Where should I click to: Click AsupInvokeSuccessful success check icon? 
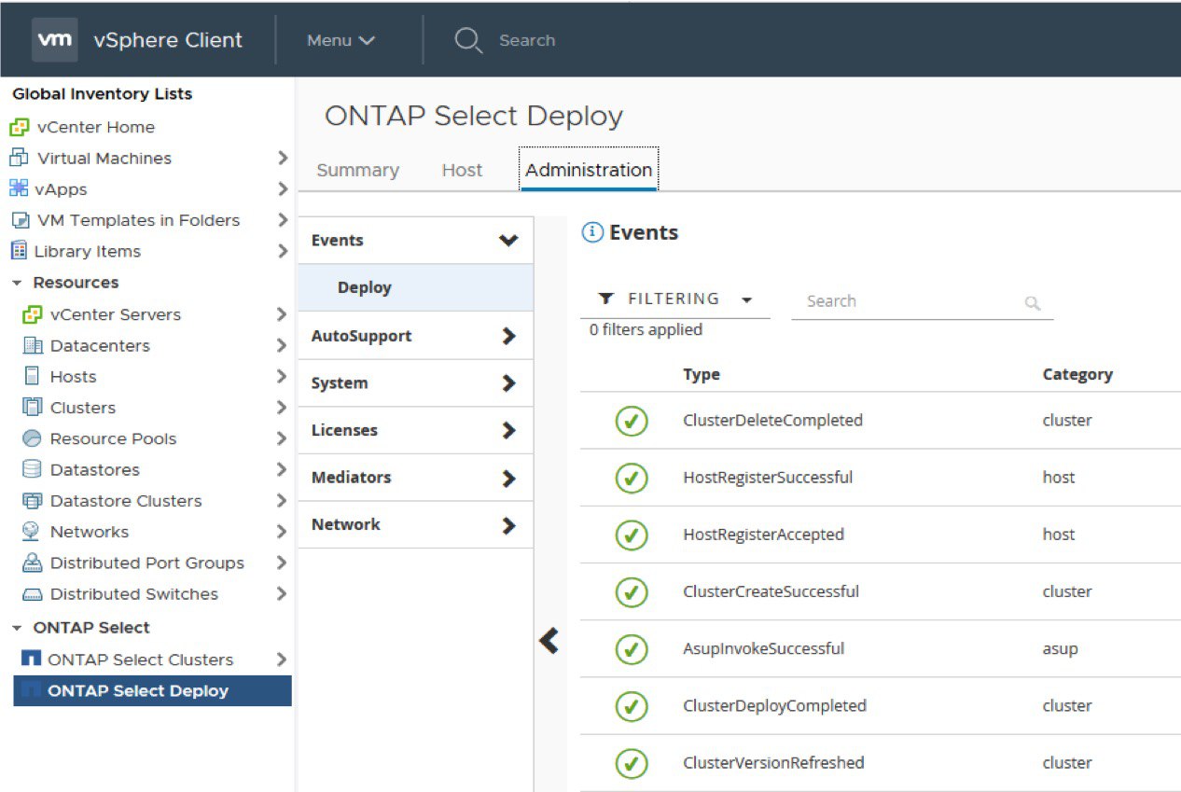[632, 648]
